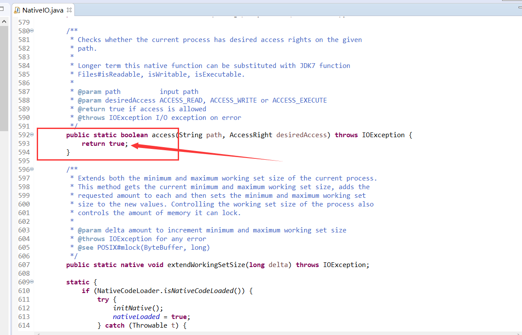The image size is (522, 335).
Task: Collapse the access method at line 592
Action: [32, 135]
